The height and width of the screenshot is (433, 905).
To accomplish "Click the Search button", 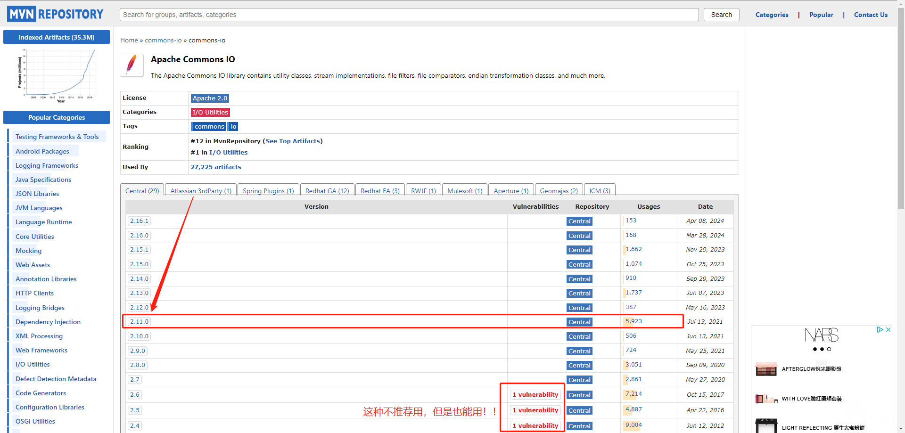I will pyautogui.click(x=721, y=15).
